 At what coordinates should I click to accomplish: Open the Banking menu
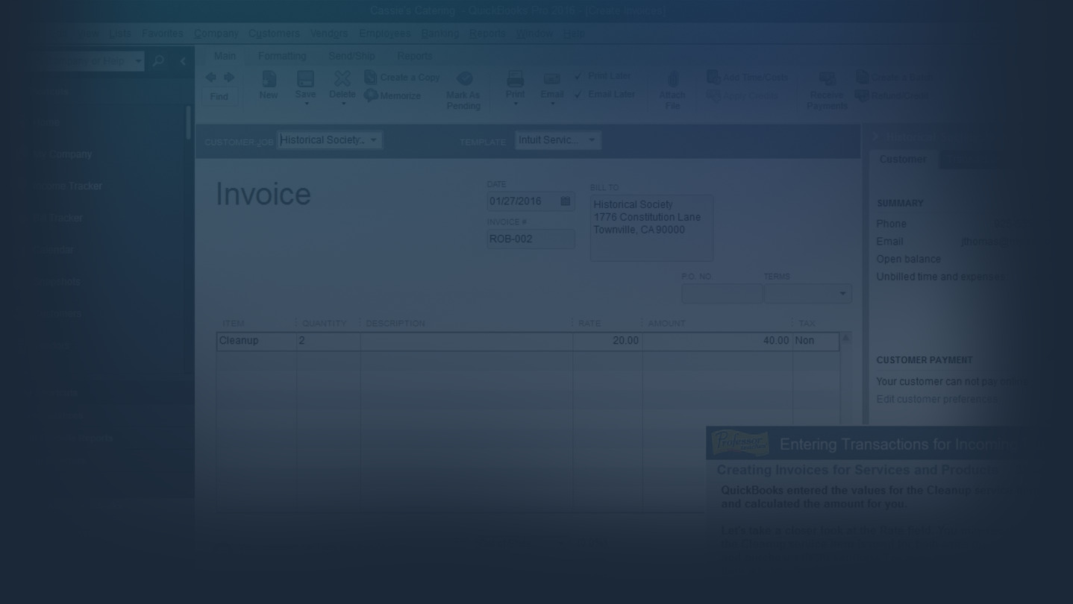[x=440, y=34]
